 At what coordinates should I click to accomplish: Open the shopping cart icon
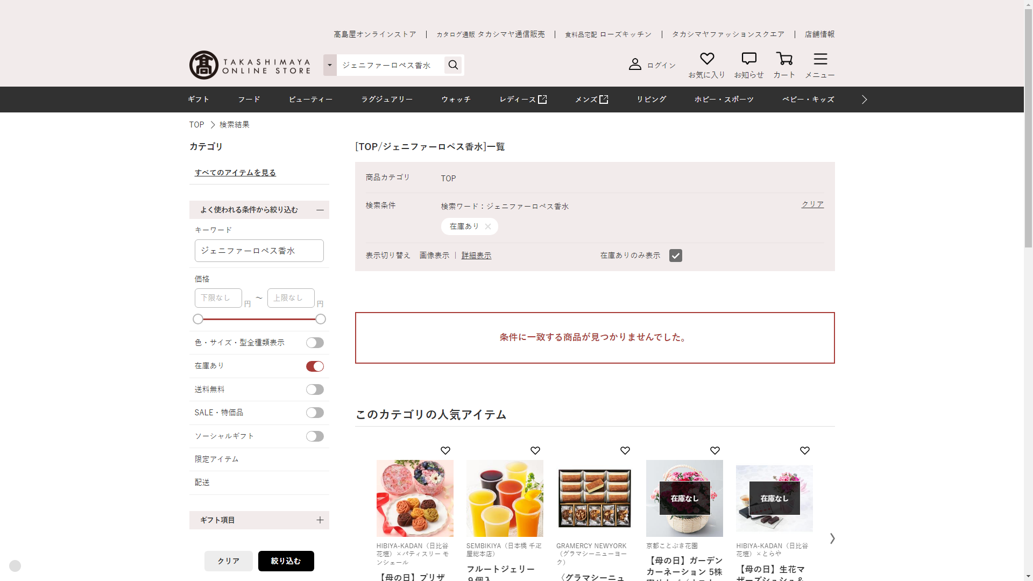(x=784, y=59)
